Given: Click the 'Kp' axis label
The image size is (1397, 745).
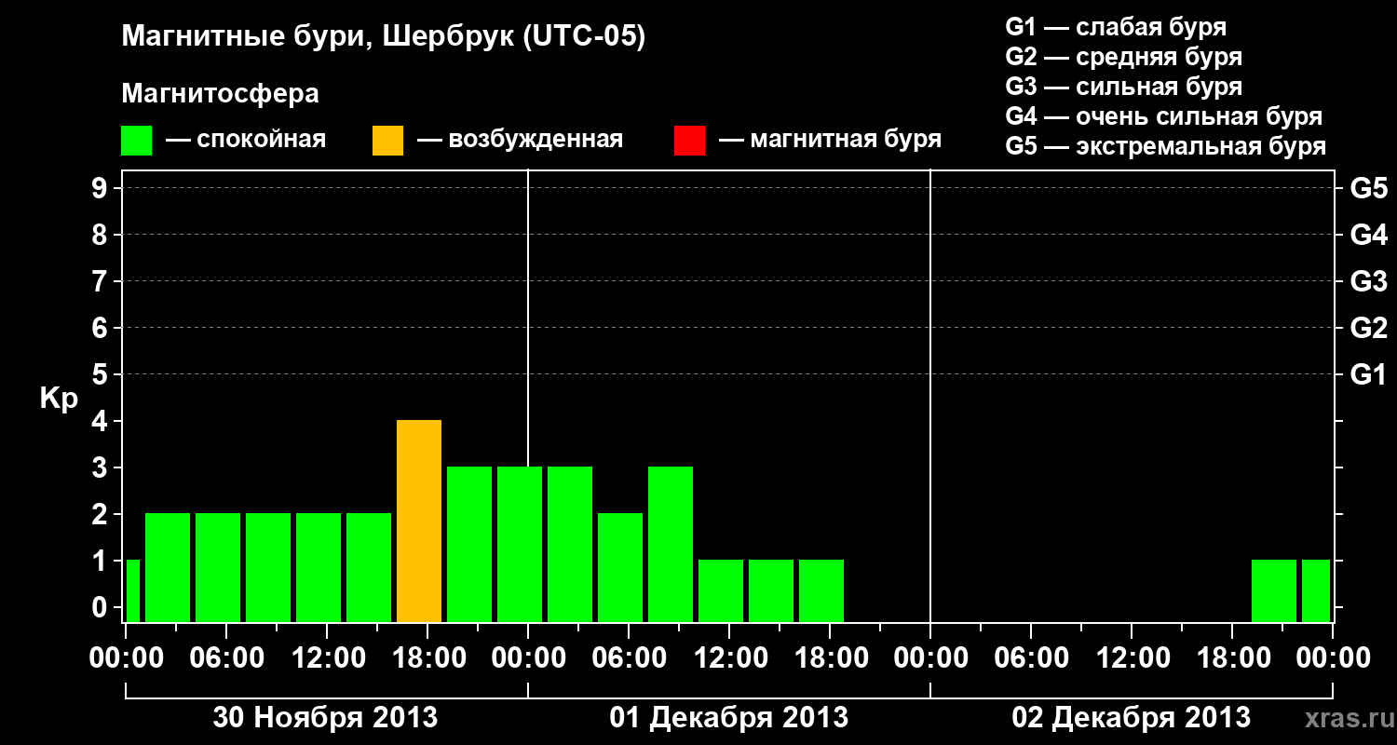Looking at the screenshot, I should coord(59,399).
